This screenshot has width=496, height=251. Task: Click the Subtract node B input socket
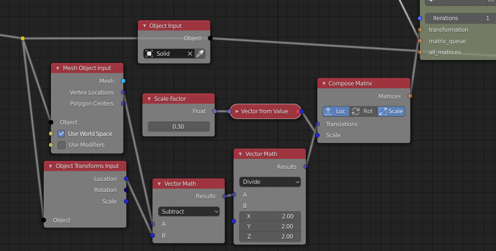(x=153, y=235)
